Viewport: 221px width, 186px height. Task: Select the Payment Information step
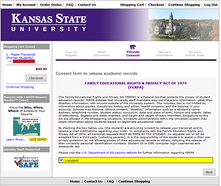165,54
